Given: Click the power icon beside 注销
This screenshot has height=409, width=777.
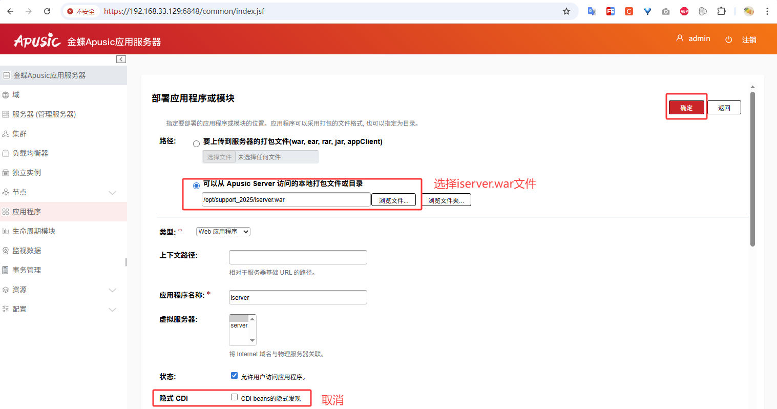Looking at the screenshot, I should pos(729,39).
